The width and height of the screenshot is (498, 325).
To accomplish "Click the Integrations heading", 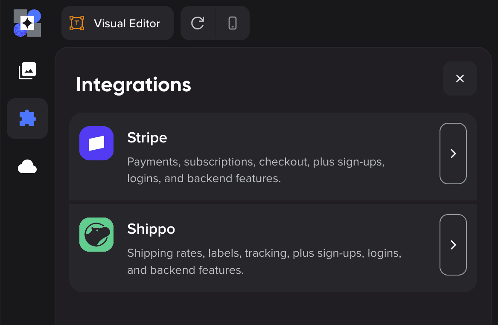I will 134,85.
